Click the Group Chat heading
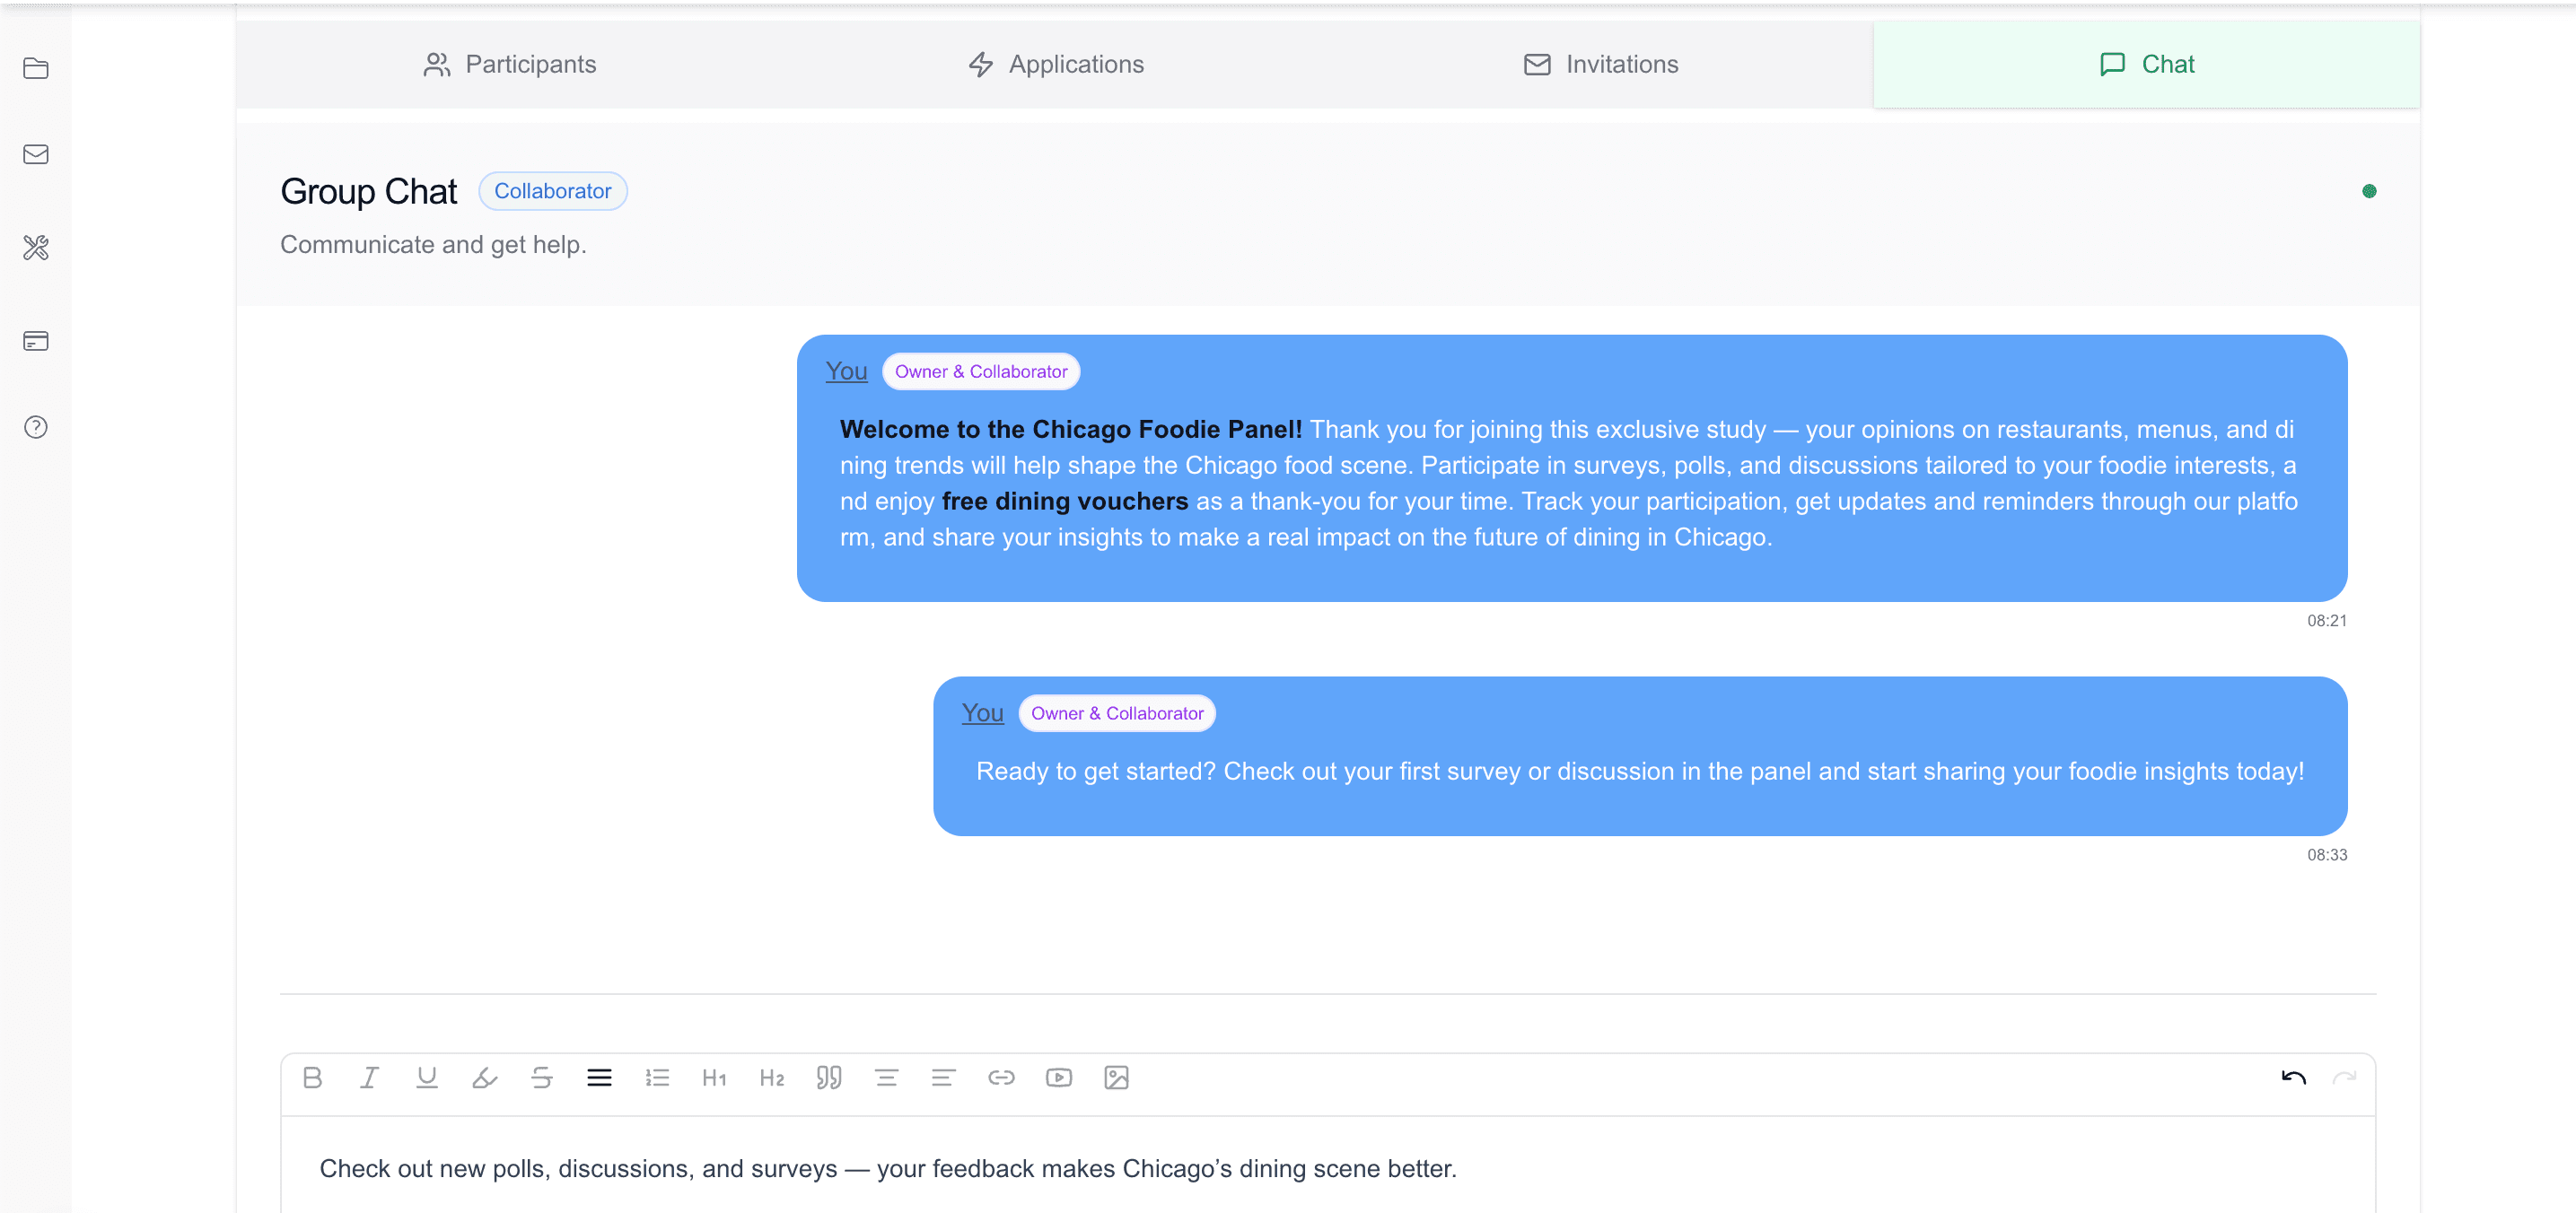2576x1213 pixels. click(368, 191)
